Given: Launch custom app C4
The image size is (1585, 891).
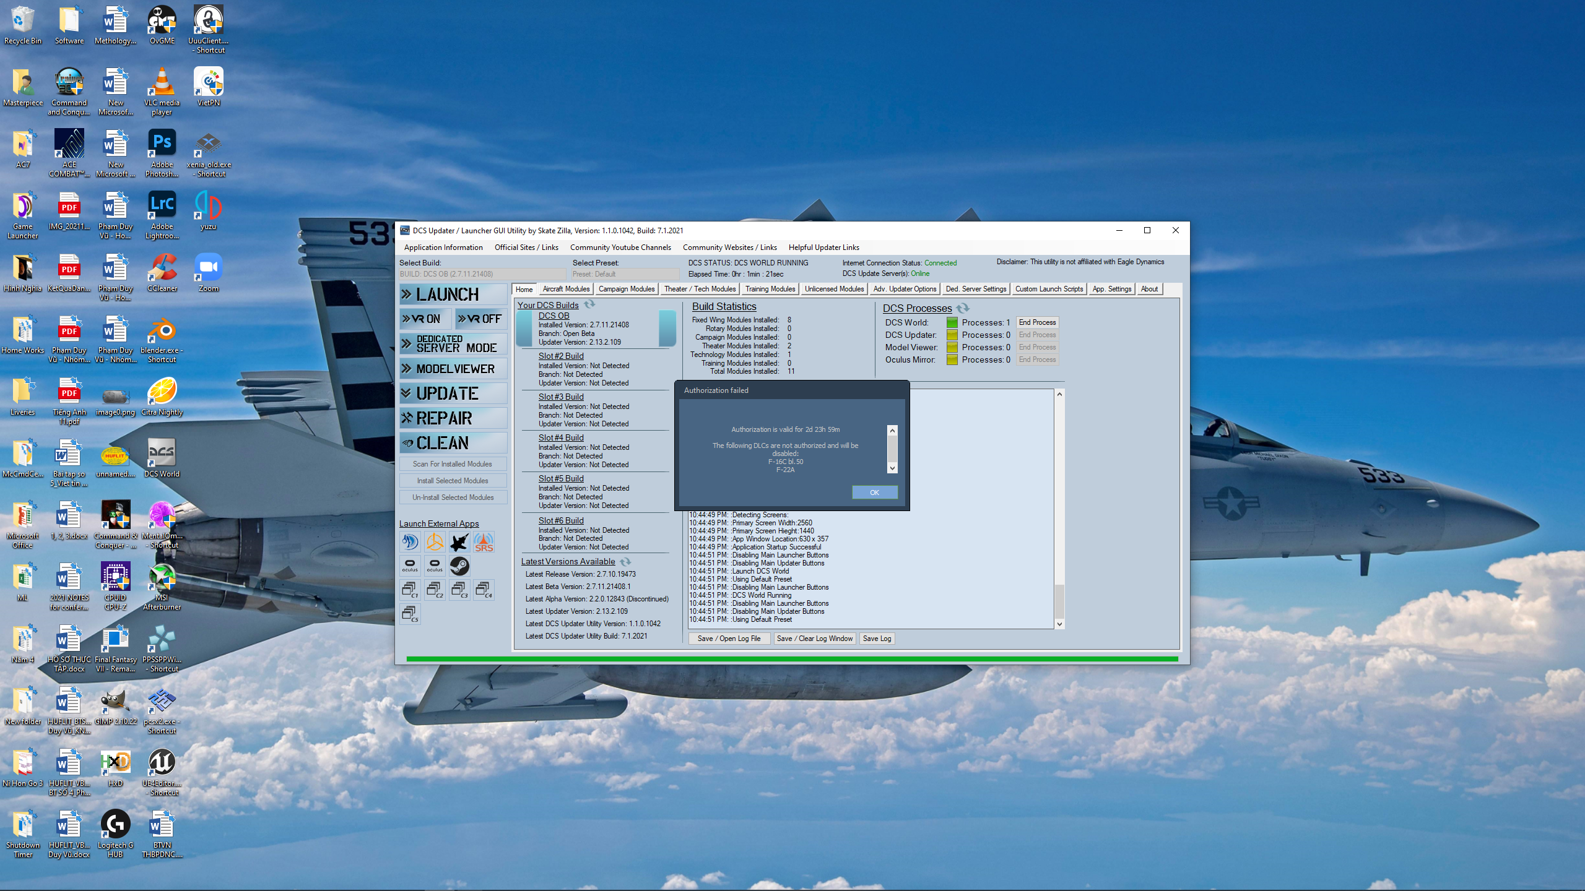Looking at the screenshot, I should click(x=484, y=590).
